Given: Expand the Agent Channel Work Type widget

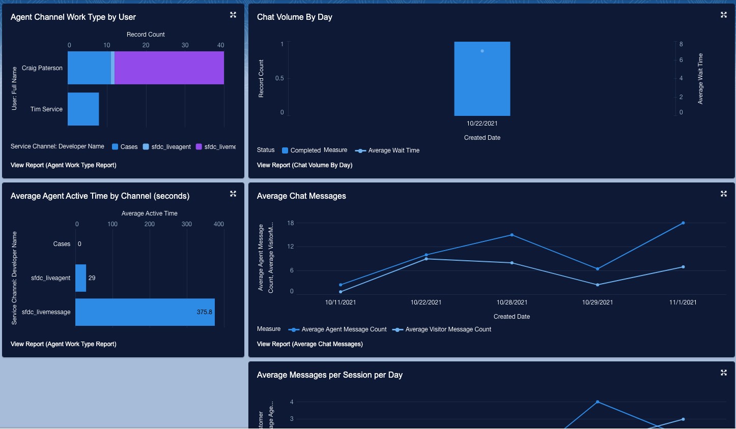Looking at the screenshot, I should 233,15.
